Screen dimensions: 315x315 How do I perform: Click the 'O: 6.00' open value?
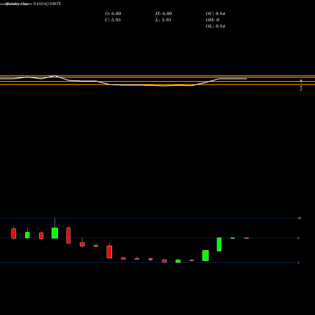point(113,14)
